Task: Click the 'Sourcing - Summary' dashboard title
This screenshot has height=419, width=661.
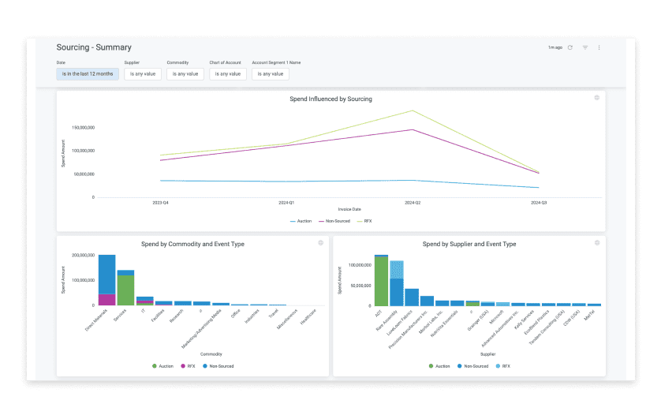Action: (x=94, y=47)
